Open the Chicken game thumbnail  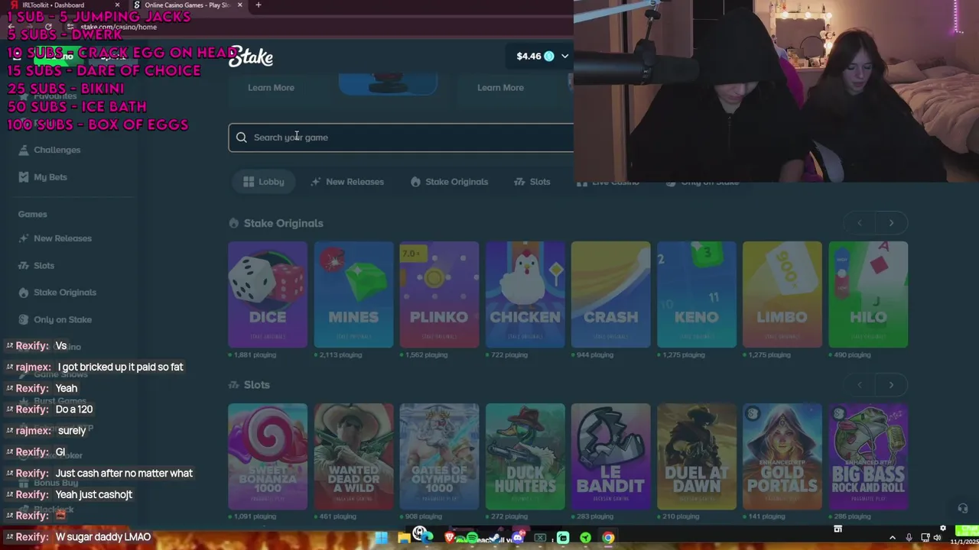[525, 294]
